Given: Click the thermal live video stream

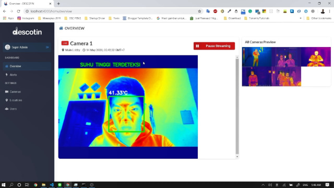Looking at the screenshot, I should point(128,107).
